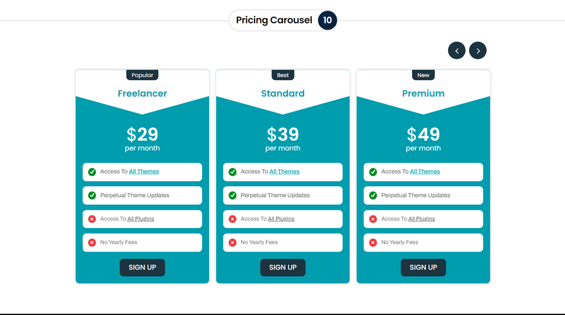Click green checkmark next to Standard Access To All Themes

pos(232,172)
